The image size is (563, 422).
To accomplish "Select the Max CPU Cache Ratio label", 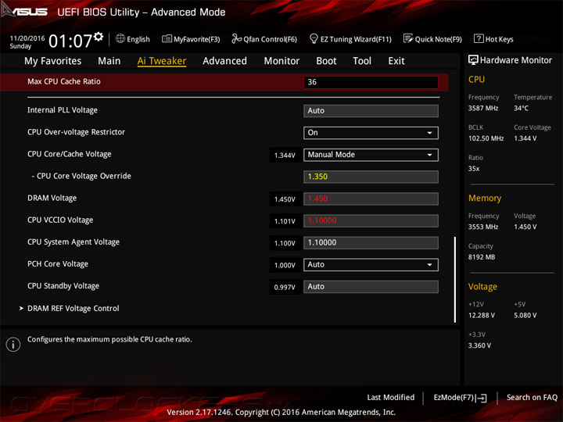I will [x=64, y=81].
